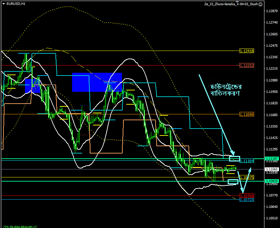The image size is (280, 228).
Task: Click the 1.11555 value on the price scale
Action: (x=272, y=126)
